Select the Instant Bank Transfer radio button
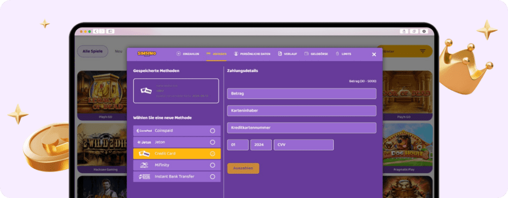Viewport: 508px width, 198px height. [212, 177]
